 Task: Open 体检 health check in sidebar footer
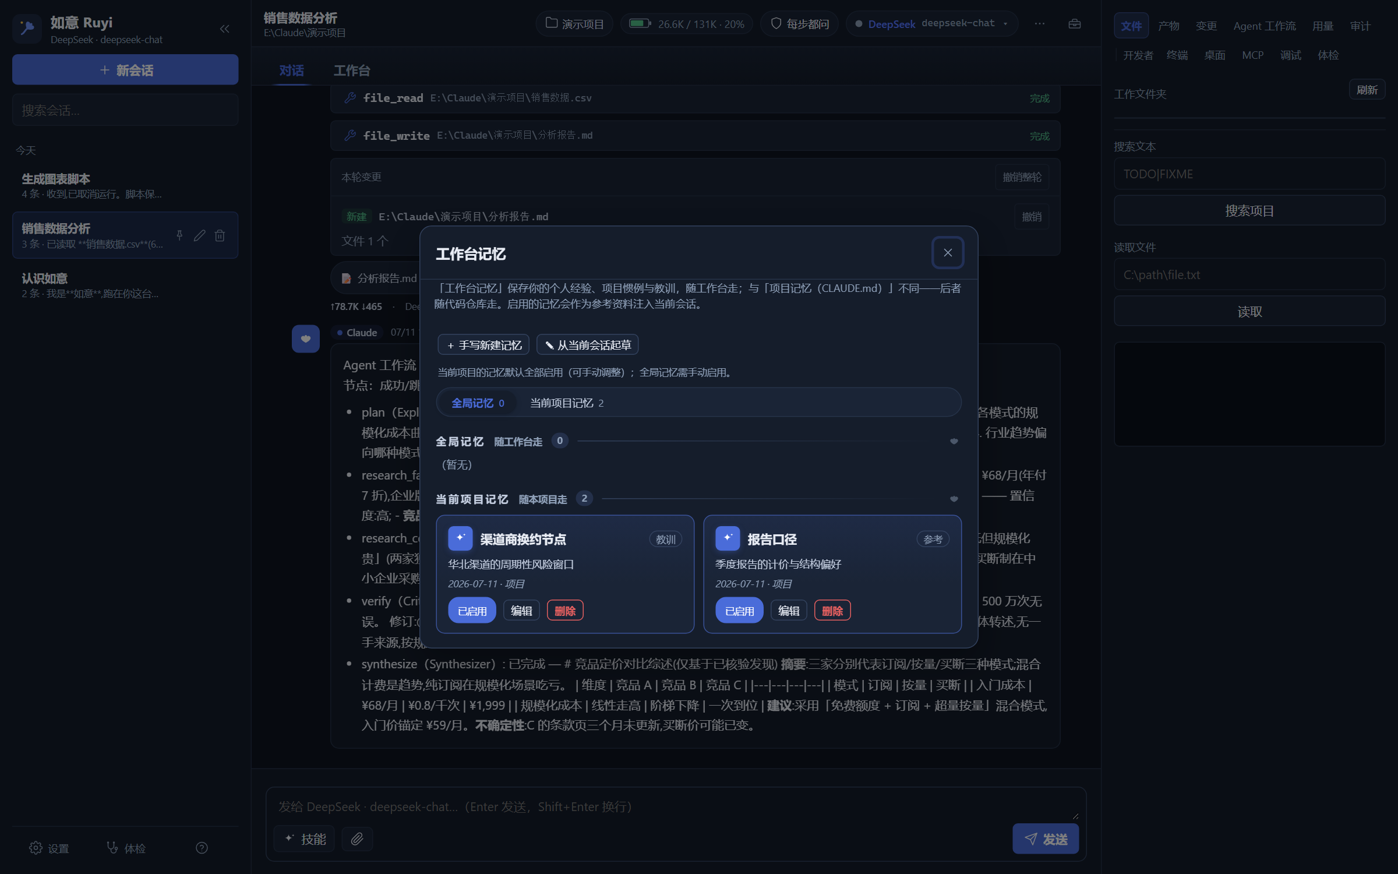coord(126,848)
